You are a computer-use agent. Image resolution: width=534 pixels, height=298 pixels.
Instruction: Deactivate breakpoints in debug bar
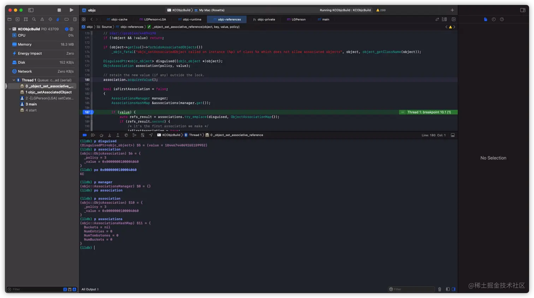coord(85,135)
